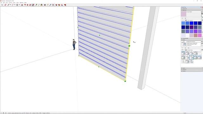This screenshot has height=114, width=203.
Task: Activate the Paint Bucket tool
Action: pos(42,5)
